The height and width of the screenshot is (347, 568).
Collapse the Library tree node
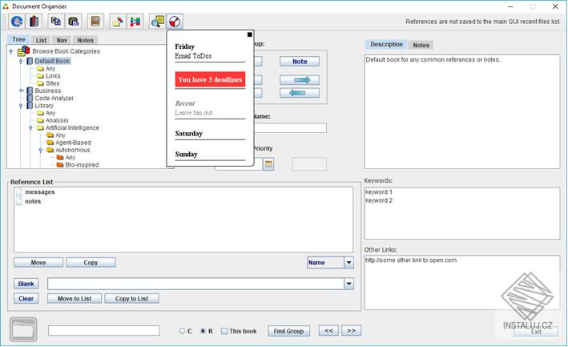(21, 106)
